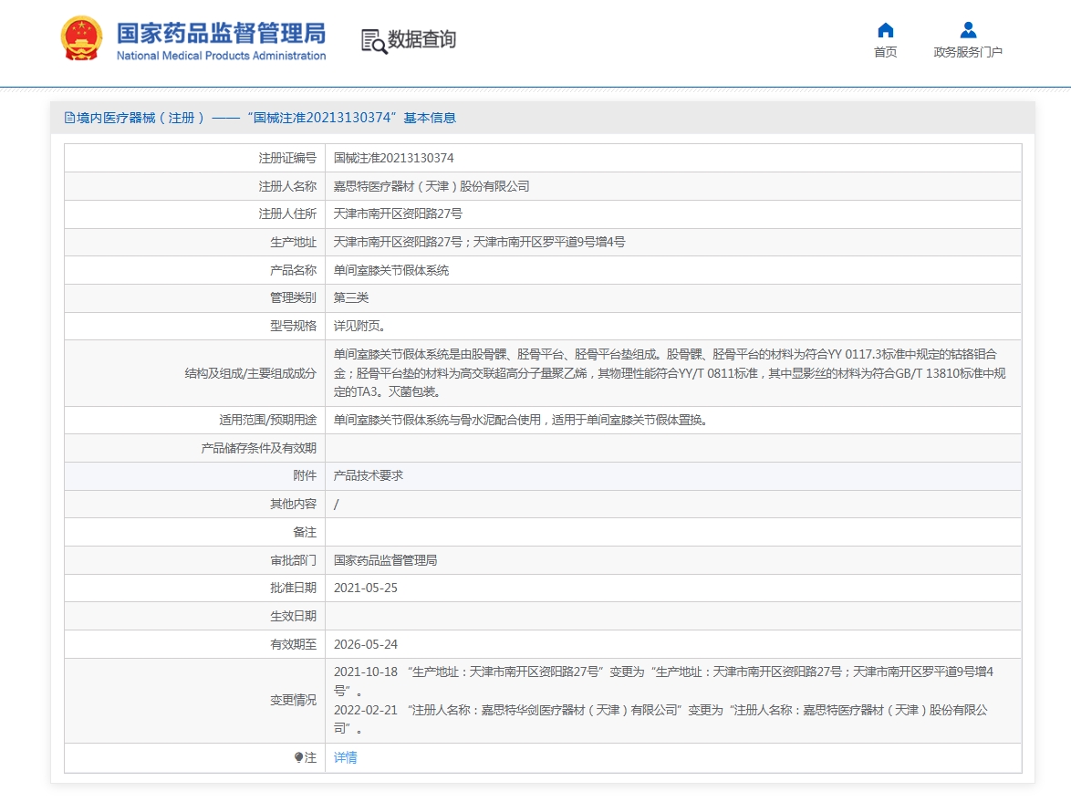This screenshot has height=802, width=1071.
Task: Click the 有效期至 row label
Action: pyautogui.click(x=293, y=644)
